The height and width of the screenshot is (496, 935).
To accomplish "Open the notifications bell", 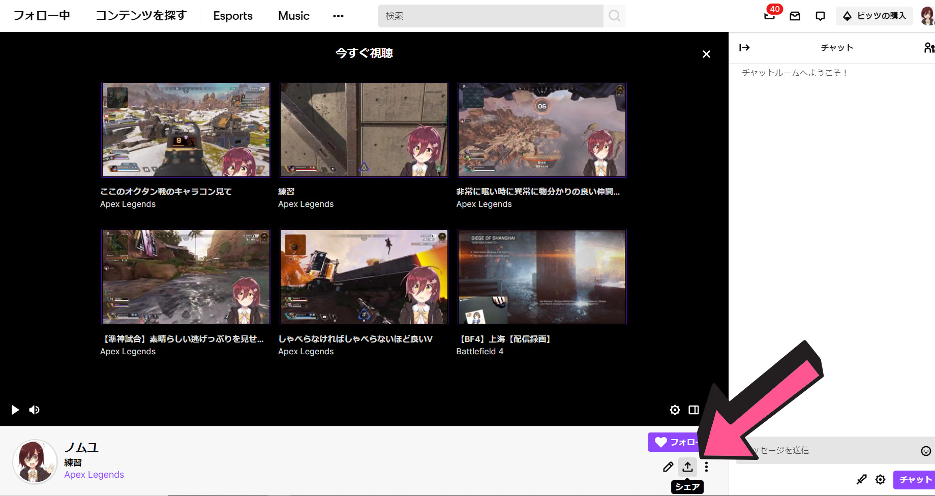I will tap(769, 16).
